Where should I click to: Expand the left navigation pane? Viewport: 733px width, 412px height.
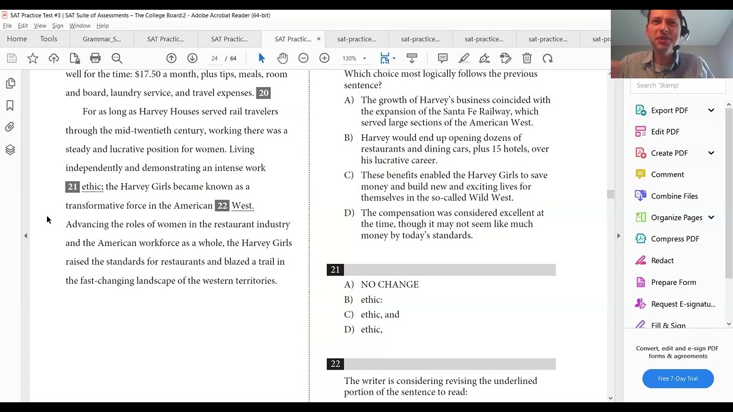tap(26, 236)
